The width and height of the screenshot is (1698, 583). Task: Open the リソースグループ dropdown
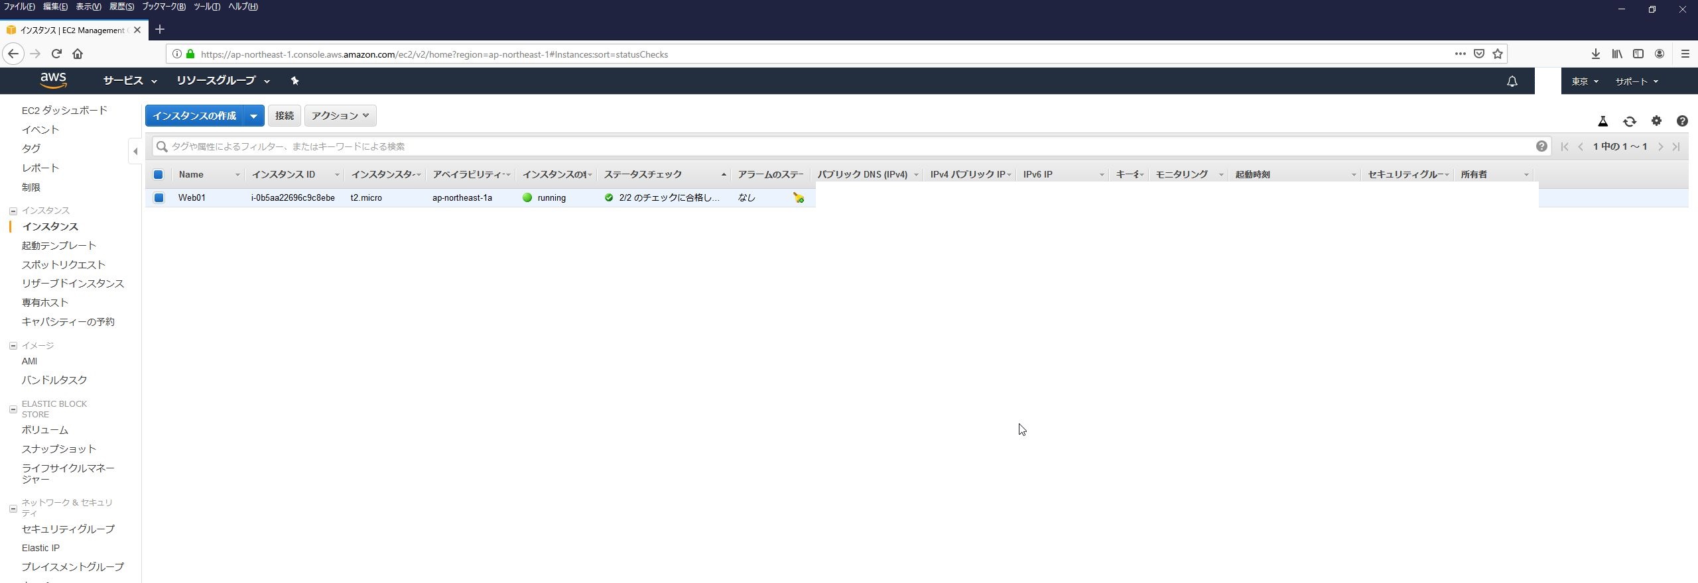(223, 81)
